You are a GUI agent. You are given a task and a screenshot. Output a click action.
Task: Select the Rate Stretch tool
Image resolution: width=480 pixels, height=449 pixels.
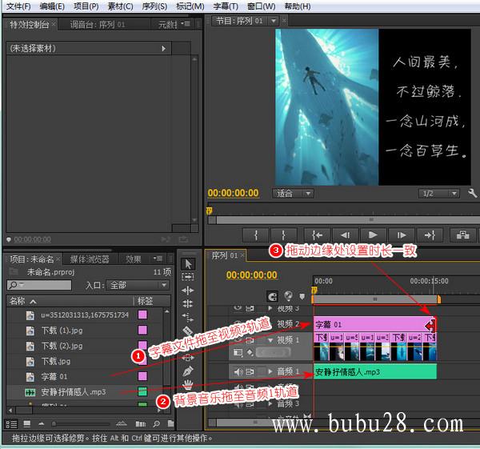pos(188,317)
